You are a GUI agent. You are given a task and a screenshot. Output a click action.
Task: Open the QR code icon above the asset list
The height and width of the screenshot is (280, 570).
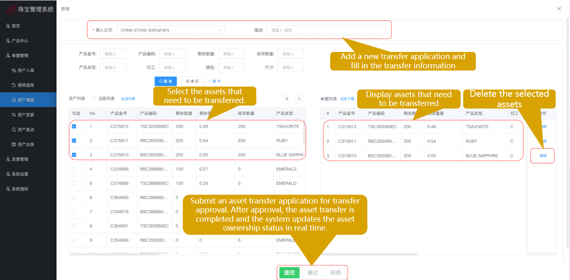pyautogui.click(x=287, y=98)
